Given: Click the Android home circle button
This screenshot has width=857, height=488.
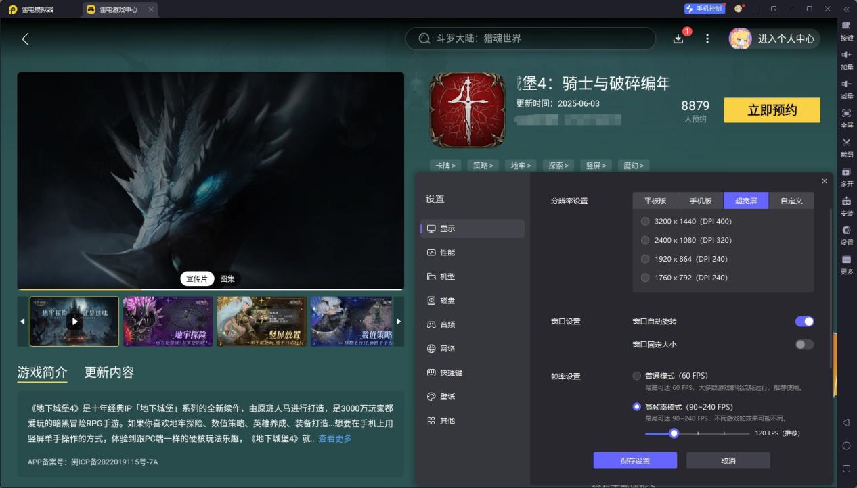Looking at the screenshot, I should click(846, 445).
